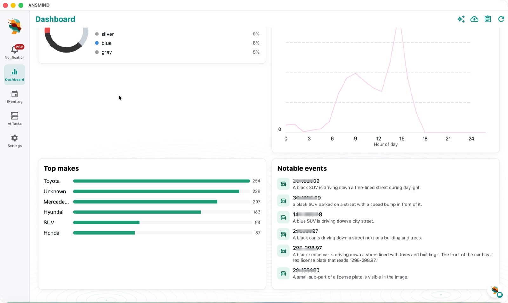Click the ANSMIND logo in sidebar
The width and height of the screenshot is (508, 303).
pyautogui.click(x=15, y=26)
